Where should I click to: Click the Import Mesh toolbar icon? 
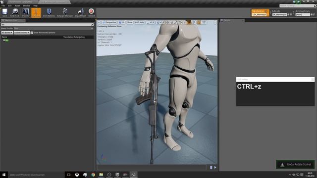pyautogui.click(x=80, y=12)
